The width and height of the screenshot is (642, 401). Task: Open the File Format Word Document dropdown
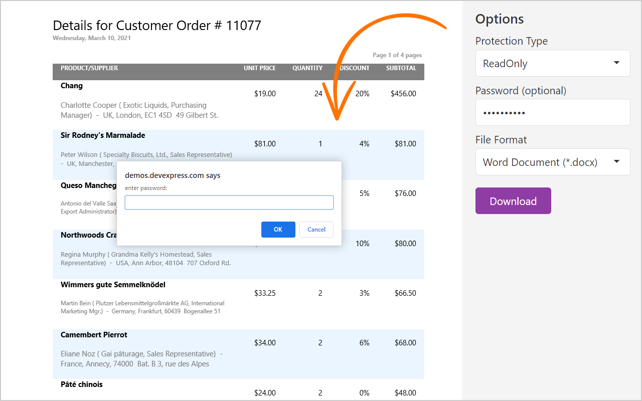click(x=547, y=162)
